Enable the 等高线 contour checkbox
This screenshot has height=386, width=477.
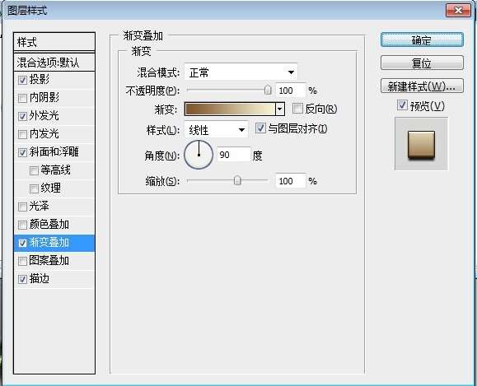click(34, 170)
